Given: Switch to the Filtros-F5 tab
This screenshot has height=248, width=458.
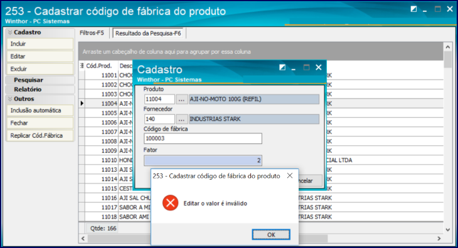Looking at the screenshot, I should point(92,33).
